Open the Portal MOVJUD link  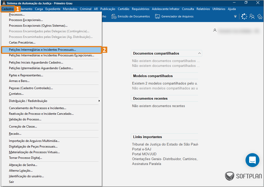[x=144, y=154]
